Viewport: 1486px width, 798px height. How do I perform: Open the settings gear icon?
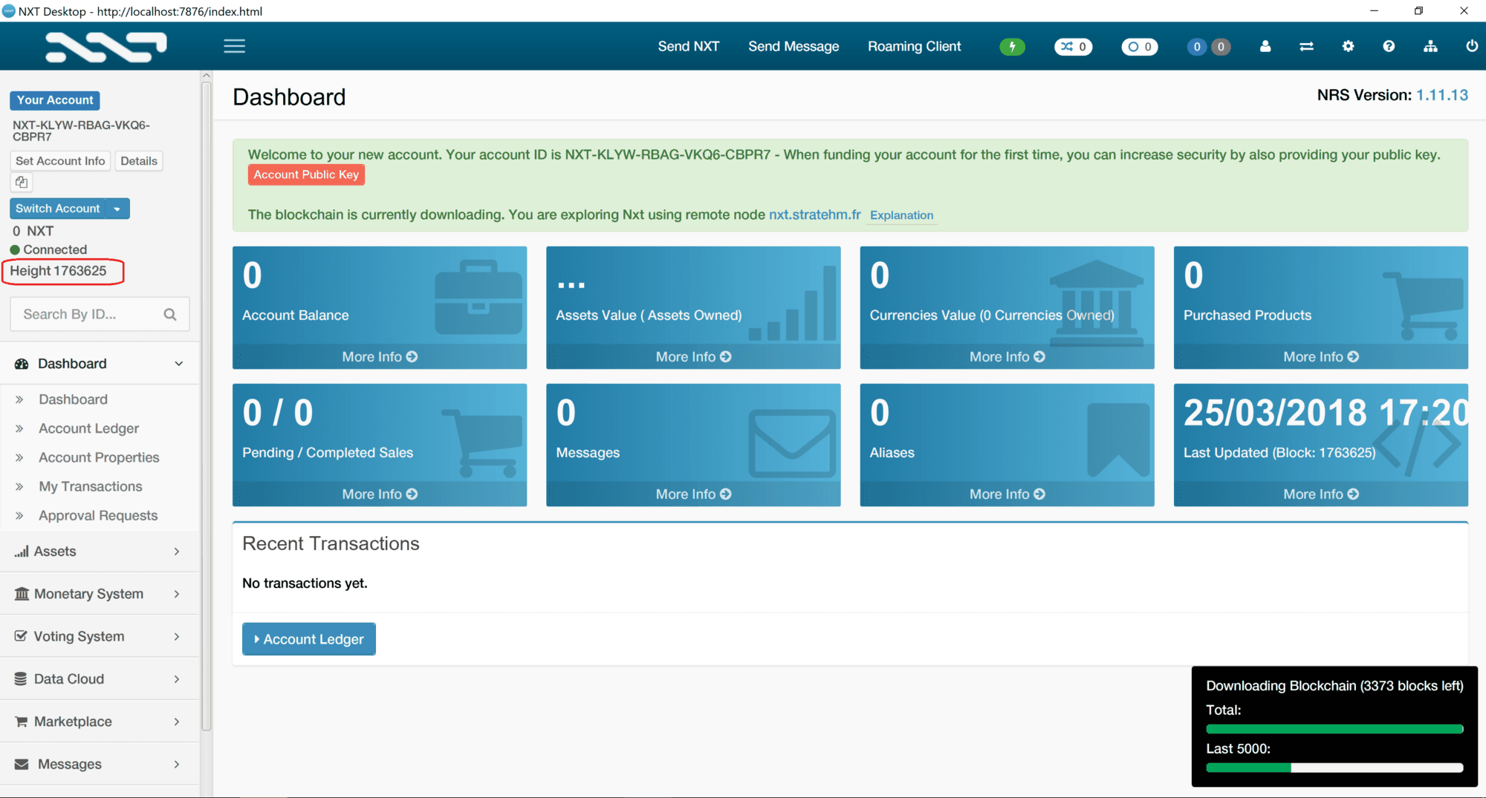tap(1348, 47)
